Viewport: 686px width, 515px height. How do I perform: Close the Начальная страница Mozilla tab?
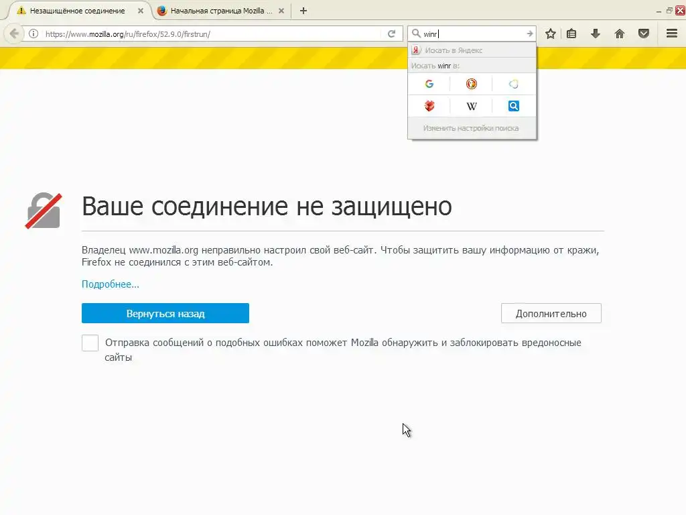[x=281, y=11]
